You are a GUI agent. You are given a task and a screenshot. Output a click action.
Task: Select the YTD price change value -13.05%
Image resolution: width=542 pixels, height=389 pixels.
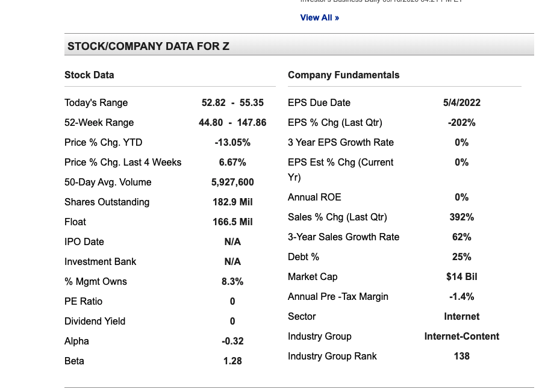[232, 143]
